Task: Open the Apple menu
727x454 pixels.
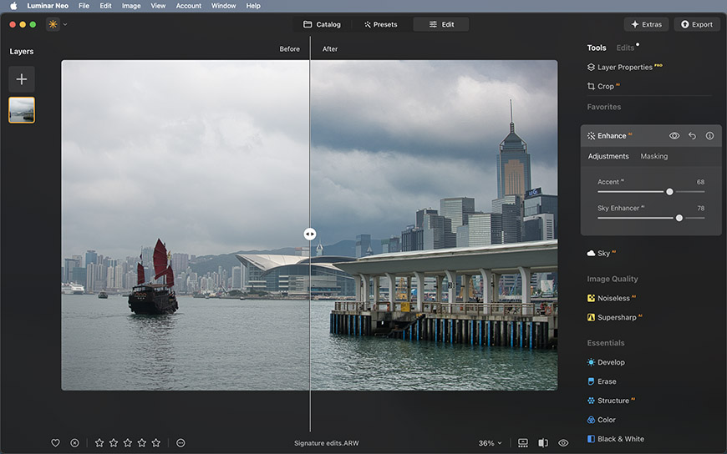Action: pyautogui.click(x=13, y=6)
